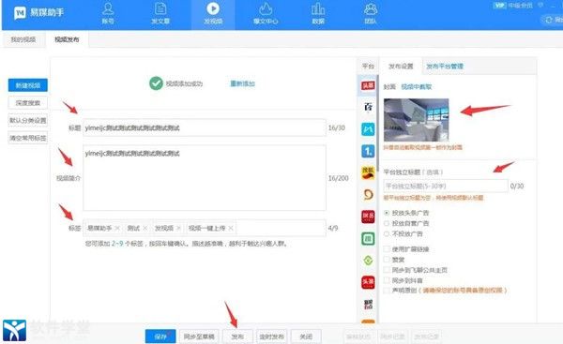Select the 百家号 platform icon
This screenshot has height=344, width=563.
click(x=368, y=107)
